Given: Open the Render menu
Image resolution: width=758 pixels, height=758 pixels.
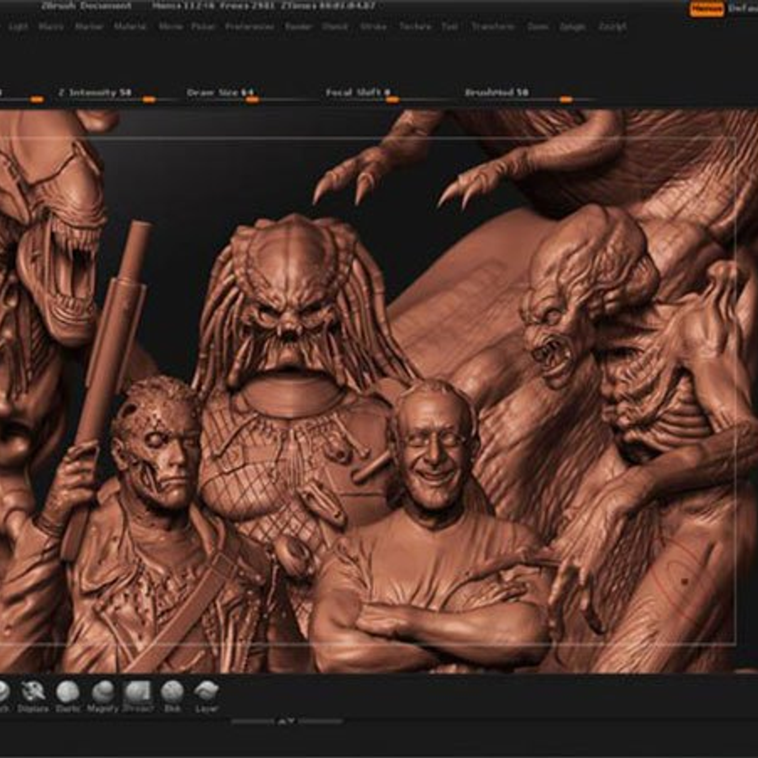Looking at the screenshot, I should (x=298, y=27).
